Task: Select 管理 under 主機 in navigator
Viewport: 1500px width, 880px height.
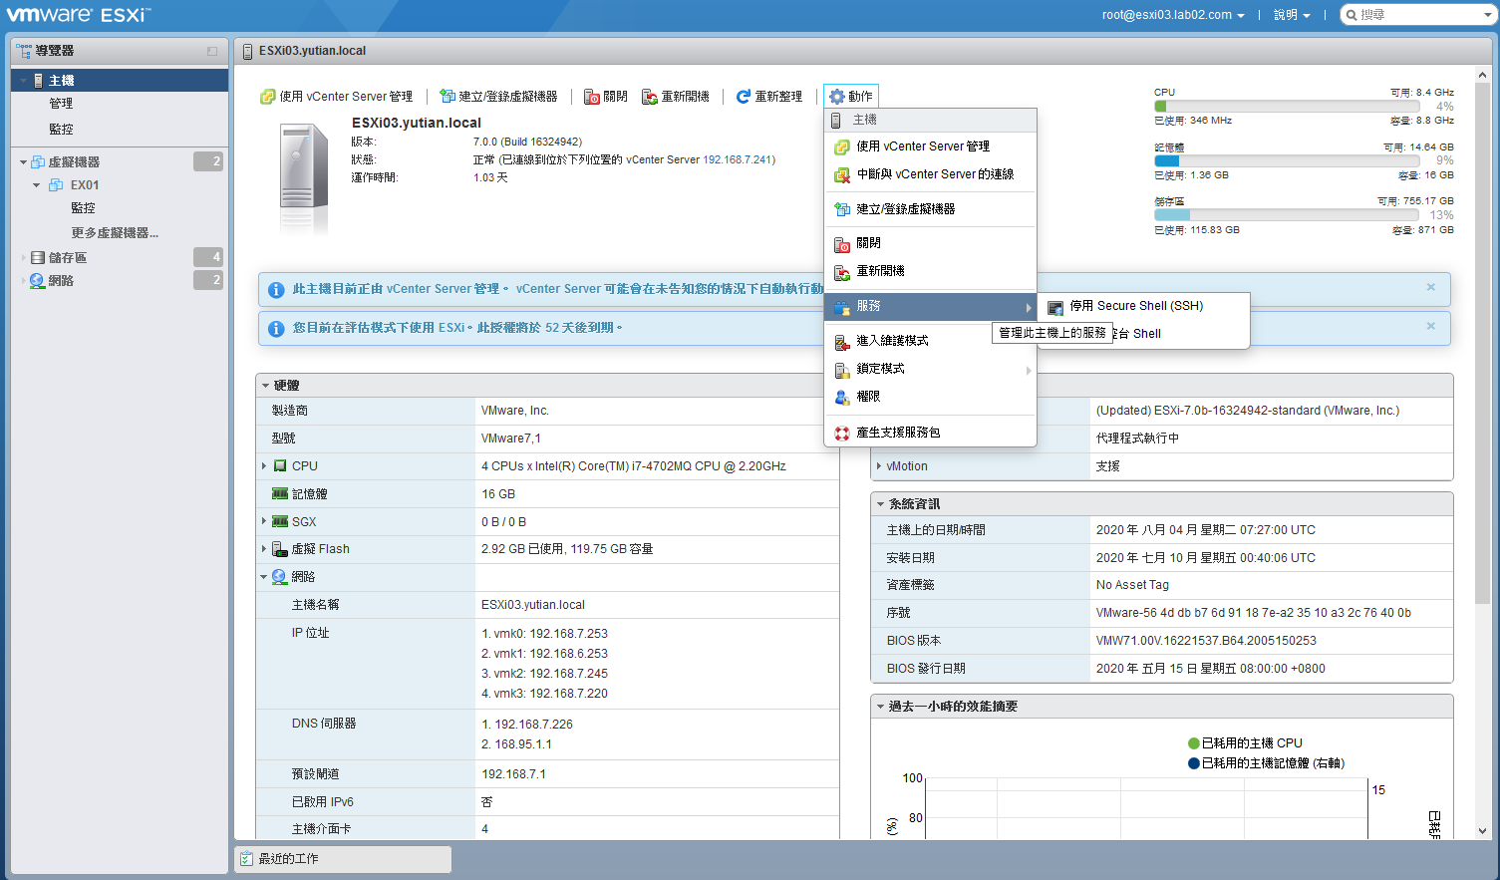Action: pos(61,104)
